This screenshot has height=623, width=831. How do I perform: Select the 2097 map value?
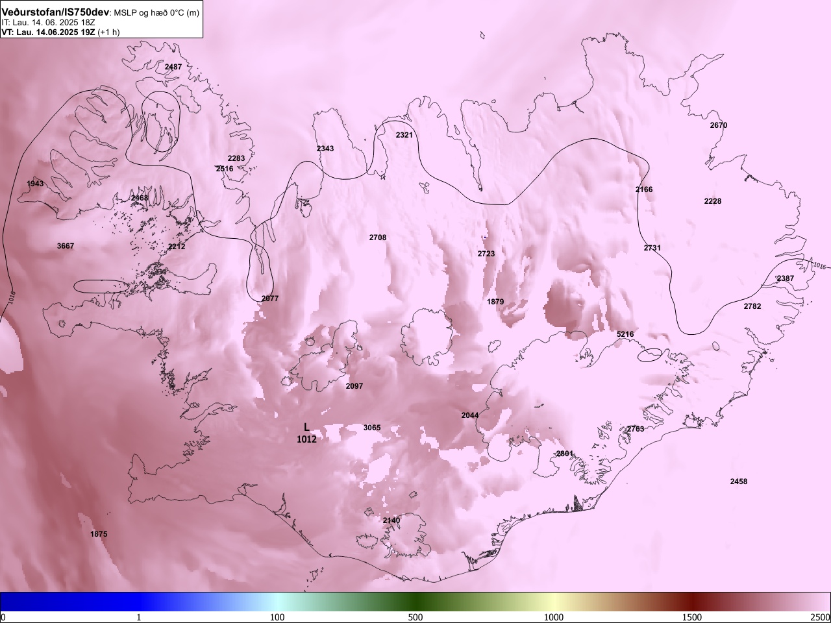(x=354, y=386)
